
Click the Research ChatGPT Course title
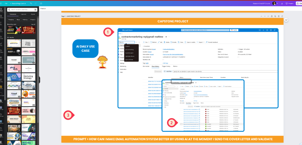tap(262, 4)
